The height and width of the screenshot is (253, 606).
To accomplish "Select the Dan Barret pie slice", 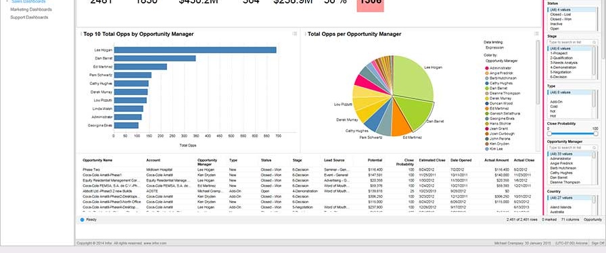I will [x=413, y=112].
